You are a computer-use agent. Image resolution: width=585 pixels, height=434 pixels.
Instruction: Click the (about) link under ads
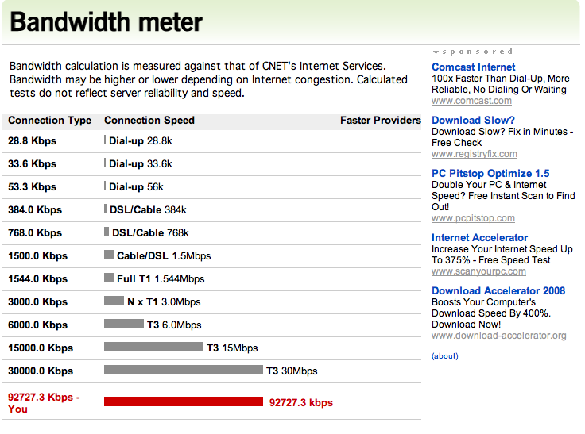[x=445, y=355]
